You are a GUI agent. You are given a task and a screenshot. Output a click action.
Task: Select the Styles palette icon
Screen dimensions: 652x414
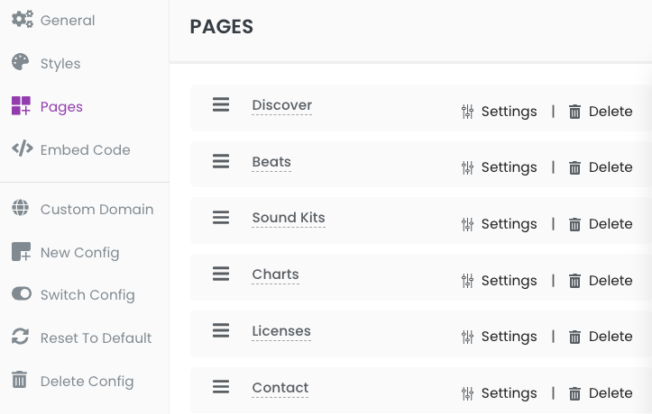(x=21, y=62)
